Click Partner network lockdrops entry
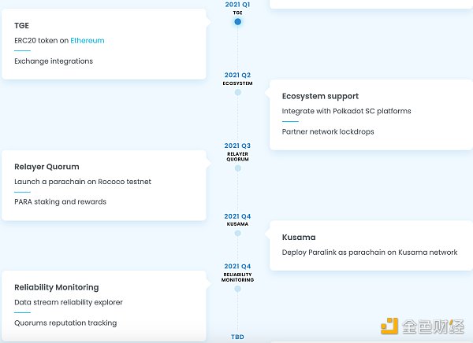 pyautogui.click(x=328, y=131)
